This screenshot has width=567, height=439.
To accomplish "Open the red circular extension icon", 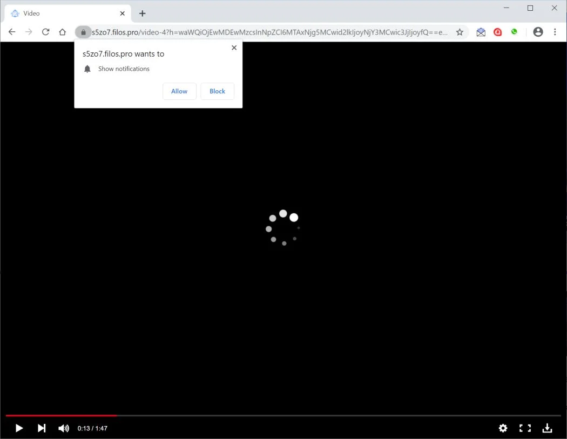I will (497, 32).
